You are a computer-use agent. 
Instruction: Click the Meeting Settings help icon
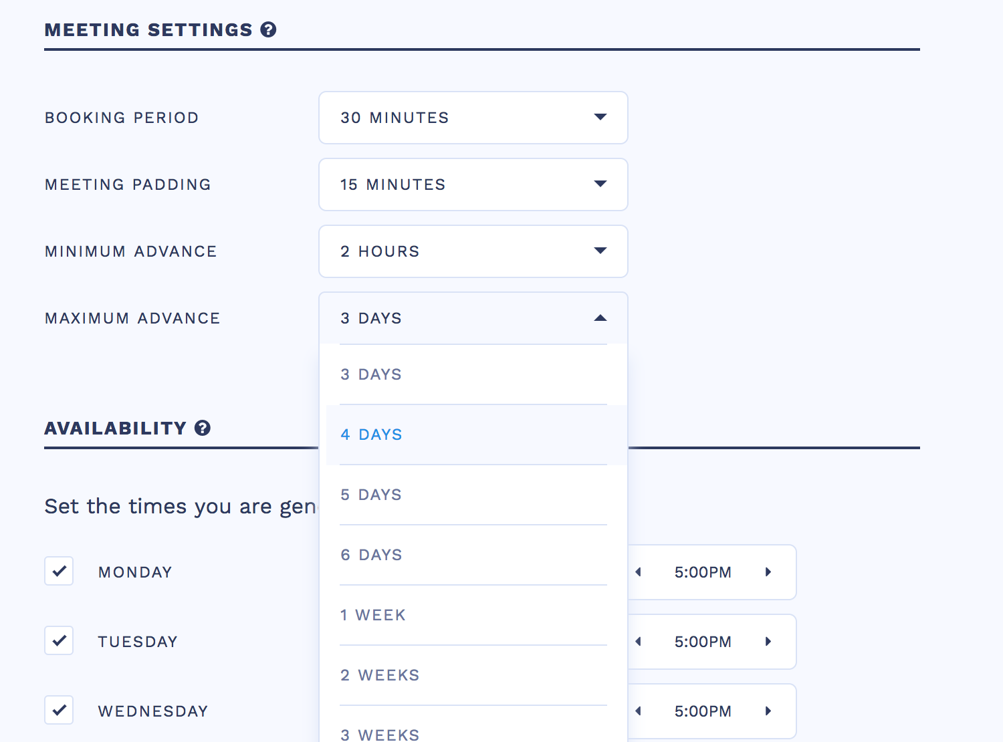(268, 29)
